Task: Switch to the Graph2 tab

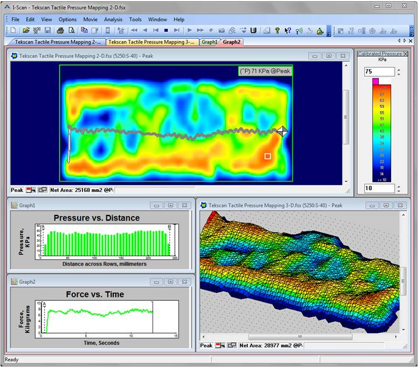Action: 232,42
